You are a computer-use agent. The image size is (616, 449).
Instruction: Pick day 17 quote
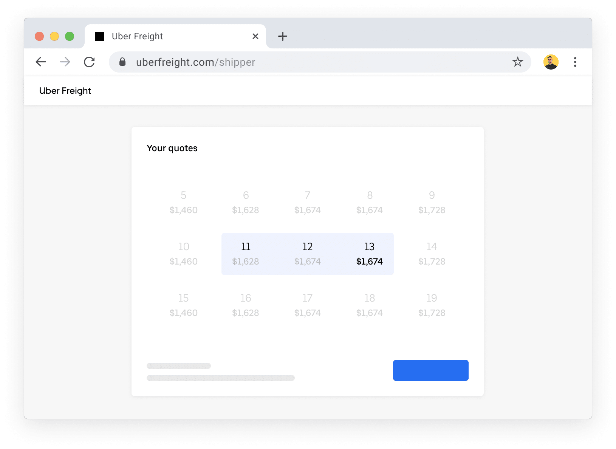[x=308, y=305]
